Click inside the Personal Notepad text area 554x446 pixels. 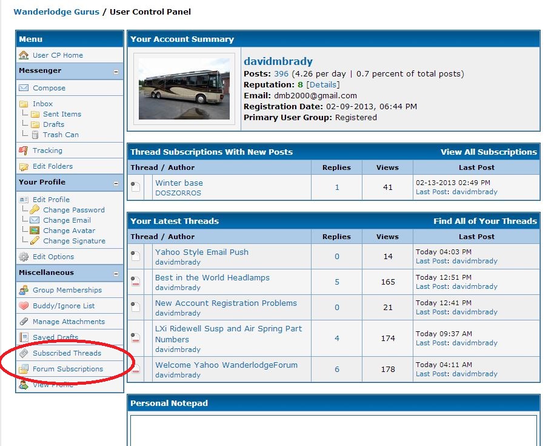click(333, 430)
